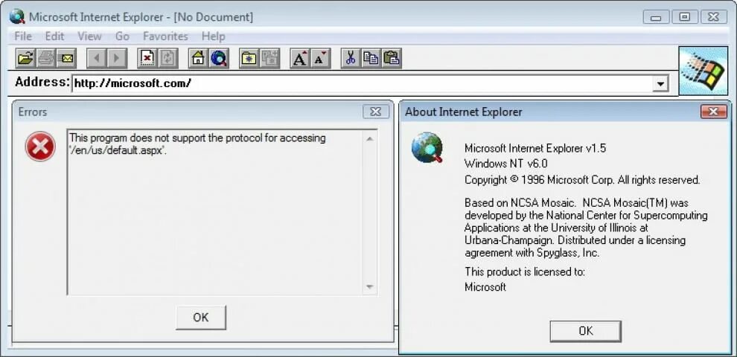Click the 'This program does not support' error text

[x=197, y=145]
